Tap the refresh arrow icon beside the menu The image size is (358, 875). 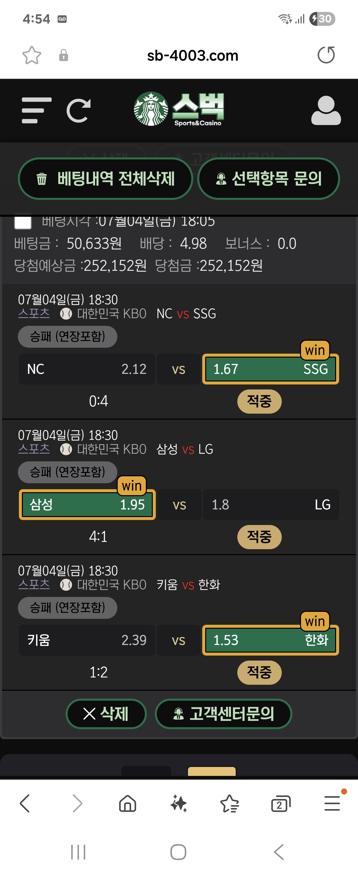point(79,110)
